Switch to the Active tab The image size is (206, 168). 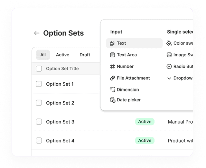tap(62, 55)
